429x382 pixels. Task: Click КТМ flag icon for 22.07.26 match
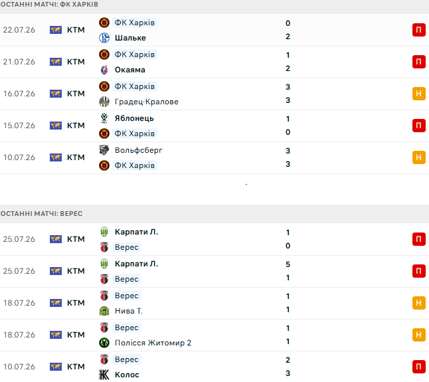(56, 30)
